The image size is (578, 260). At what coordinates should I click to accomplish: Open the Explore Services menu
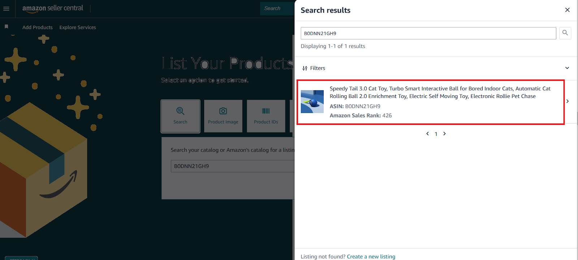point(78,27)
